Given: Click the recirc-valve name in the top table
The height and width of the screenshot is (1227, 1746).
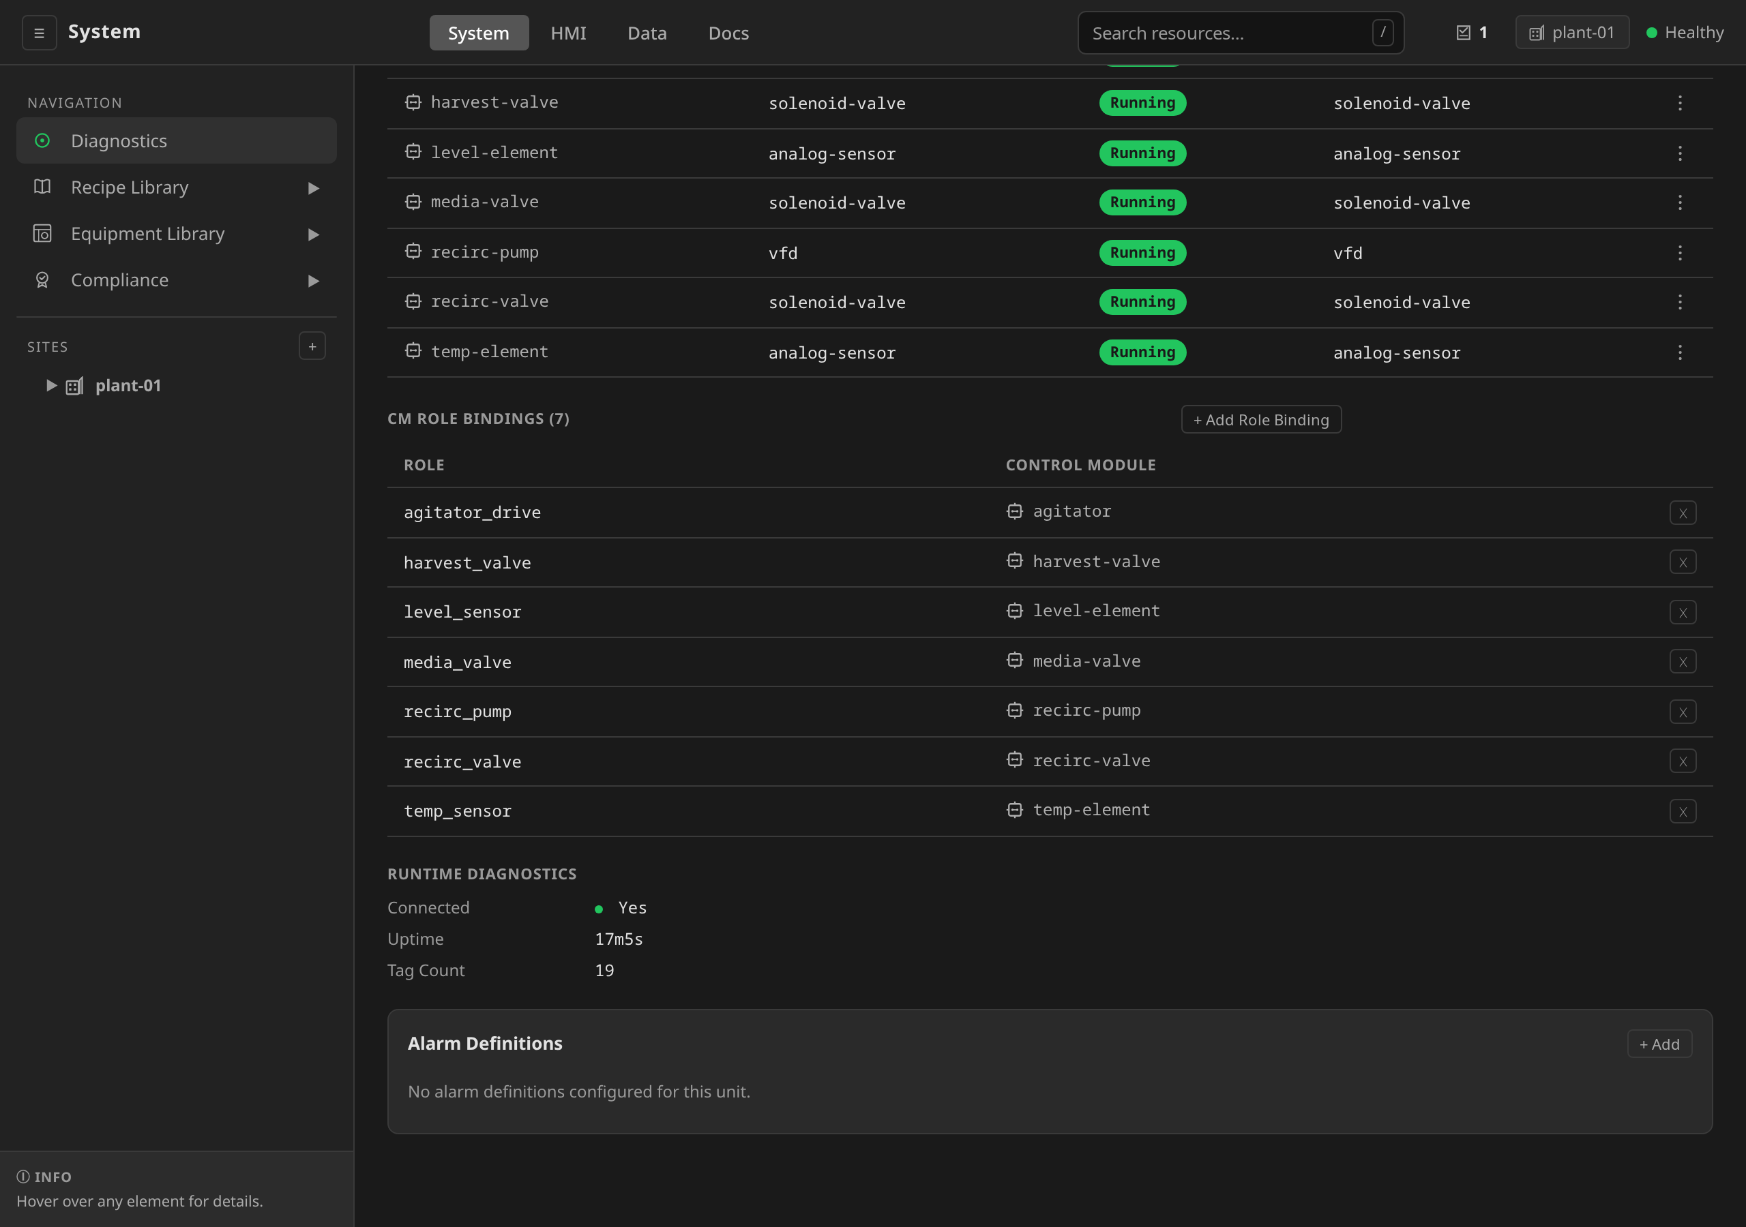Looking at the screenshot, I should (x=489, y=301).
